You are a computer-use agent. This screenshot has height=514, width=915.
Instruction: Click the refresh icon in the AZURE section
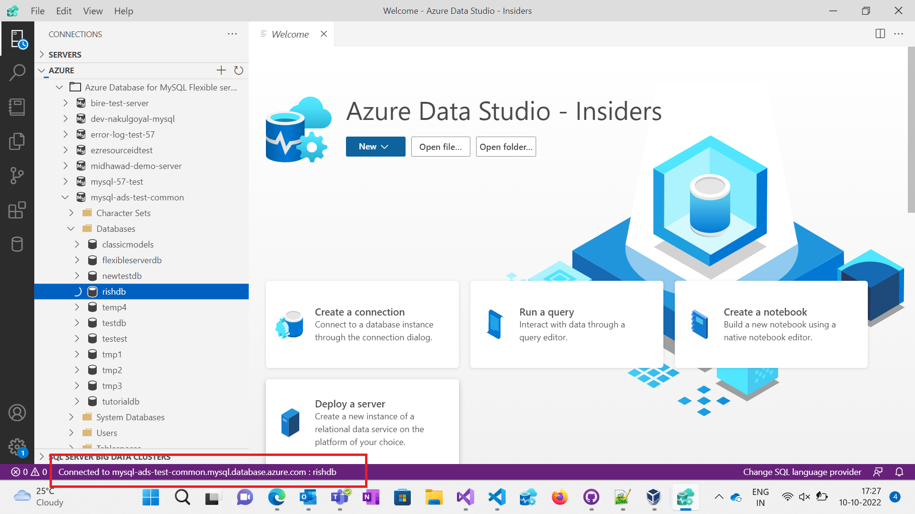(x=239, y=70)
